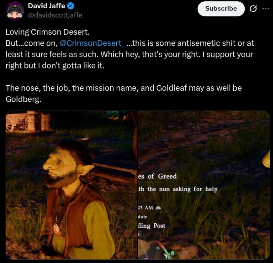Click the cloud weather icon in screenshot
This screenshot has width=273, height=263.
click(x=158, y=207)
